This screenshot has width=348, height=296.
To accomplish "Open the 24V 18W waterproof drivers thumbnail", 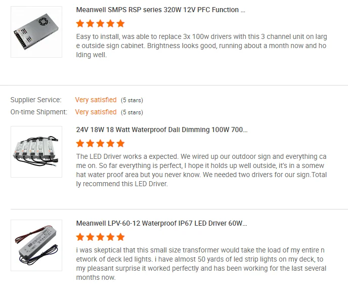I will pos(36,152).
